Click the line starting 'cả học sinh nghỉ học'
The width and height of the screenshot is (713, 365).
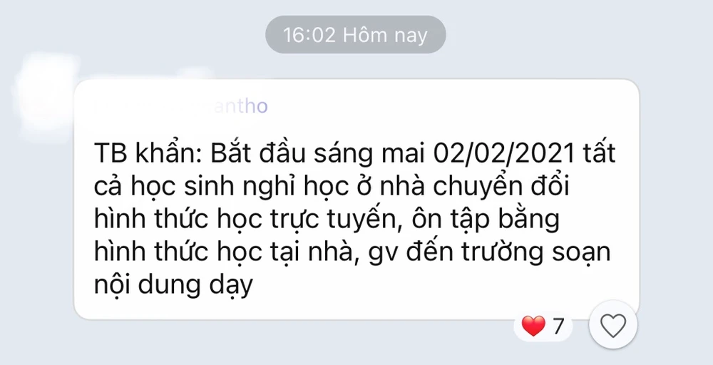pyautogui.click(x=332, y=187)
